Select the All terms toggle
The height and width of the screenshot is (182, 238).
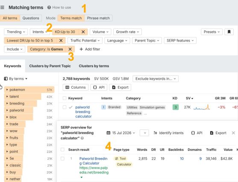[10, 18]
